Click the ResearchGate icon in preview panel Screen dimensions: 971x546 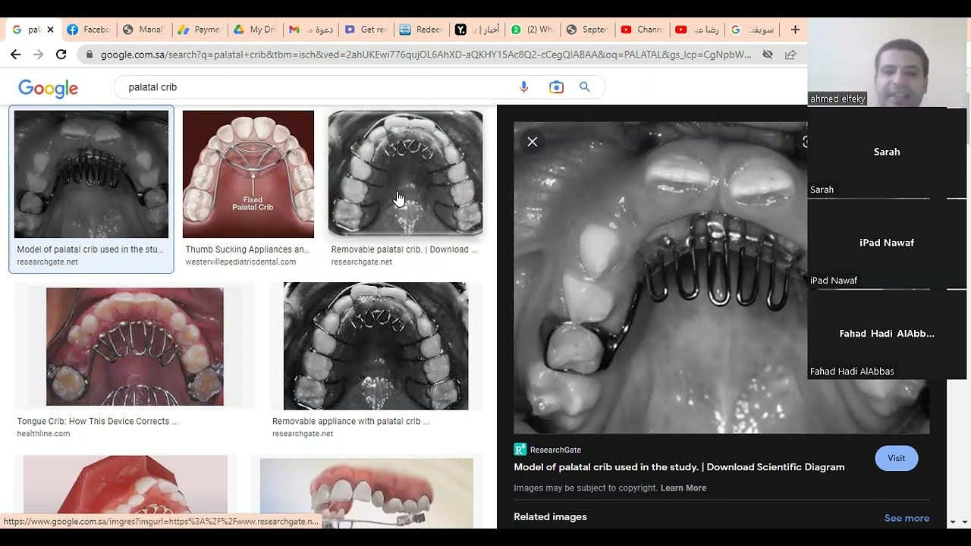tap(520, 450)
